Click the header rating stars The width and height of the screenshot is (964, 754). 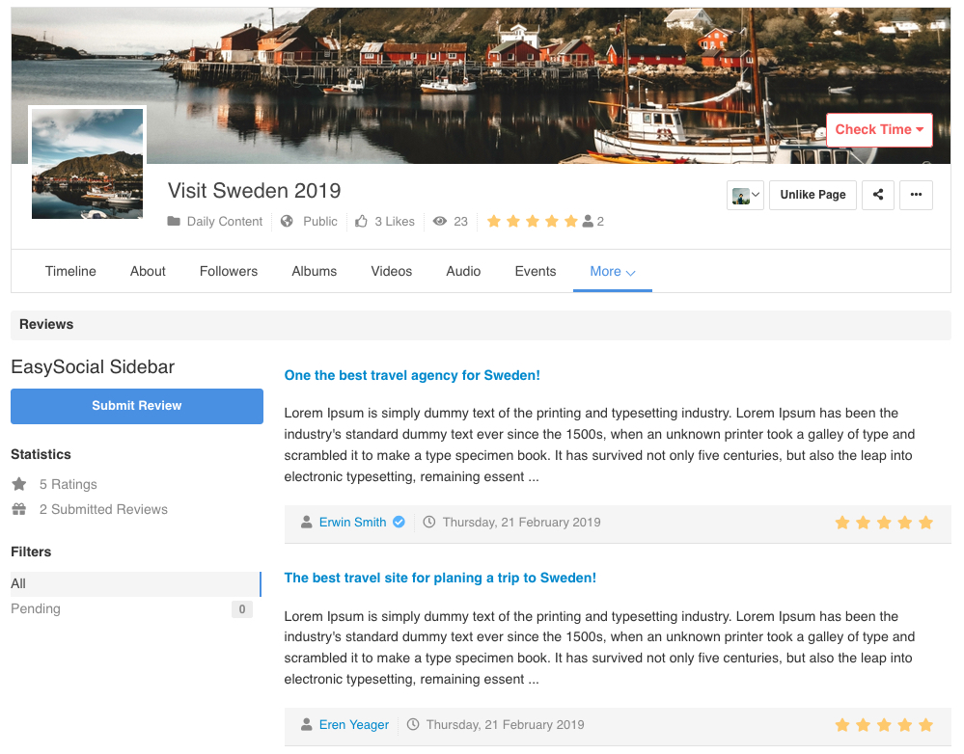533,221
